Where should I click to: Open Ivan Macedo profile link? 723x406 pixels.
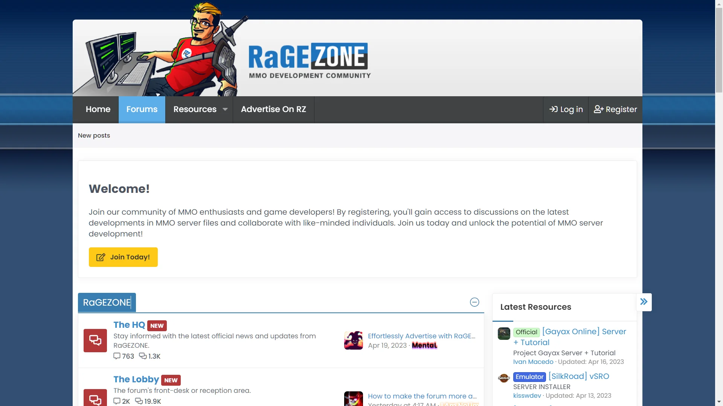pyautogui.click(x=533, y=362)
